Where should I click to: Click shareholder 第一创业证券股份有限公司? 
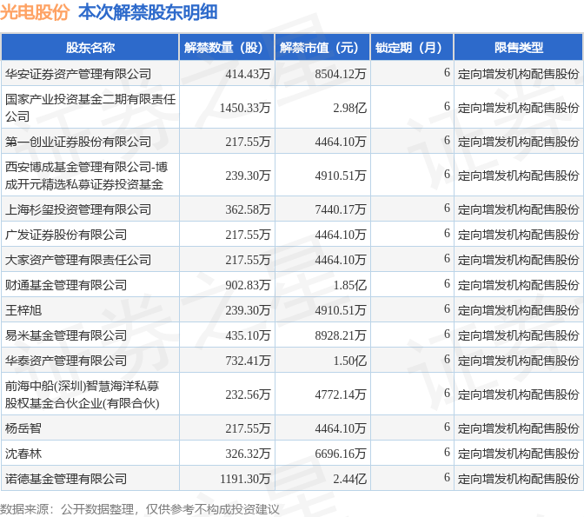(x=78, y=141)
